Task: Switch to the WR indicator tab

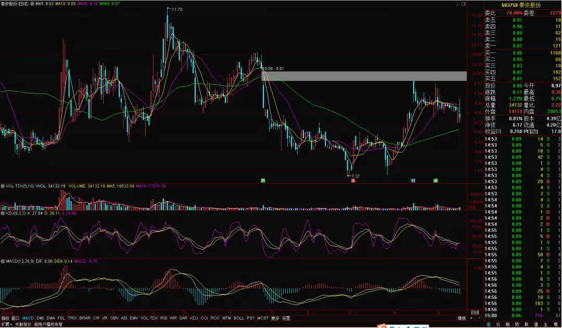Action: pos(173,318)
